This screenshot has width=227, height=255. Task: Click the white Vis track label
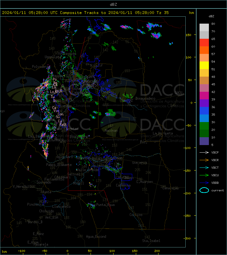pos(56,111)
